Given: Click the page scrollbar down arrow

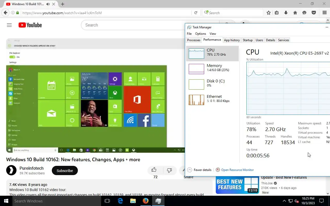Looking at the screenshot, I should pos(328,194).
